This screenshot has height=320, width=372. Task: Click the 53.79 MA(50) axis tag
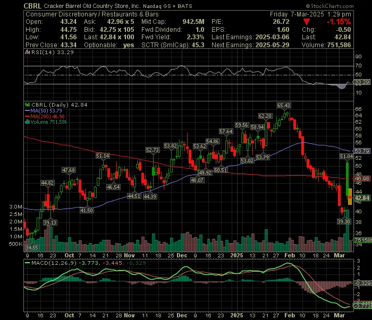pyautogui.click(x=362, y=151)
